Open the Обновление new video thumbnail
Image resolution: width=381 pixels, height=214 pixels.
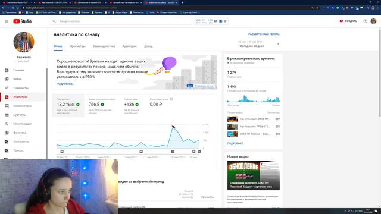point(254,175)
